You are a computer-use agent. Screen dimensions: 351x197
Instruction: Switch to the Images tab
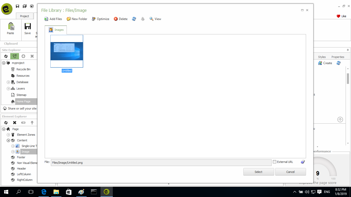click(x=56, y=30)
